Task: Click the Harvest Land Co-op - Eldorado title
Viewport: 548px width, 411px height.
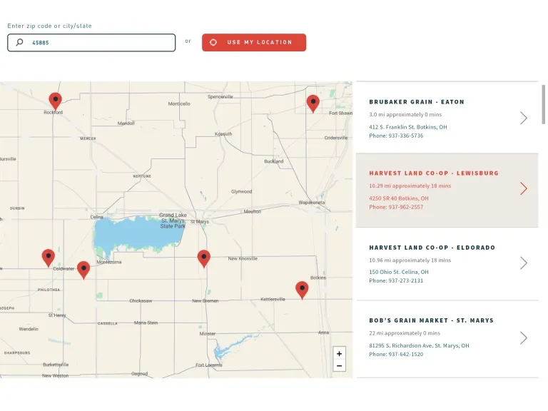Action: click(432, 248)
